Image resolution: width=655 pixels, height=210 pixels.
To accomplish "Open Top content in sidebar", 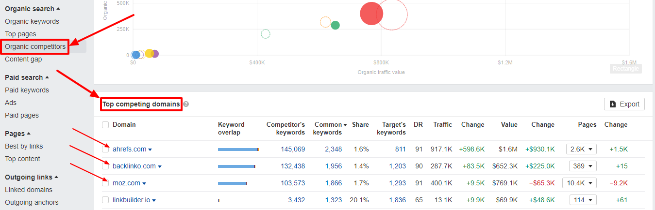I will click(22, 159).
